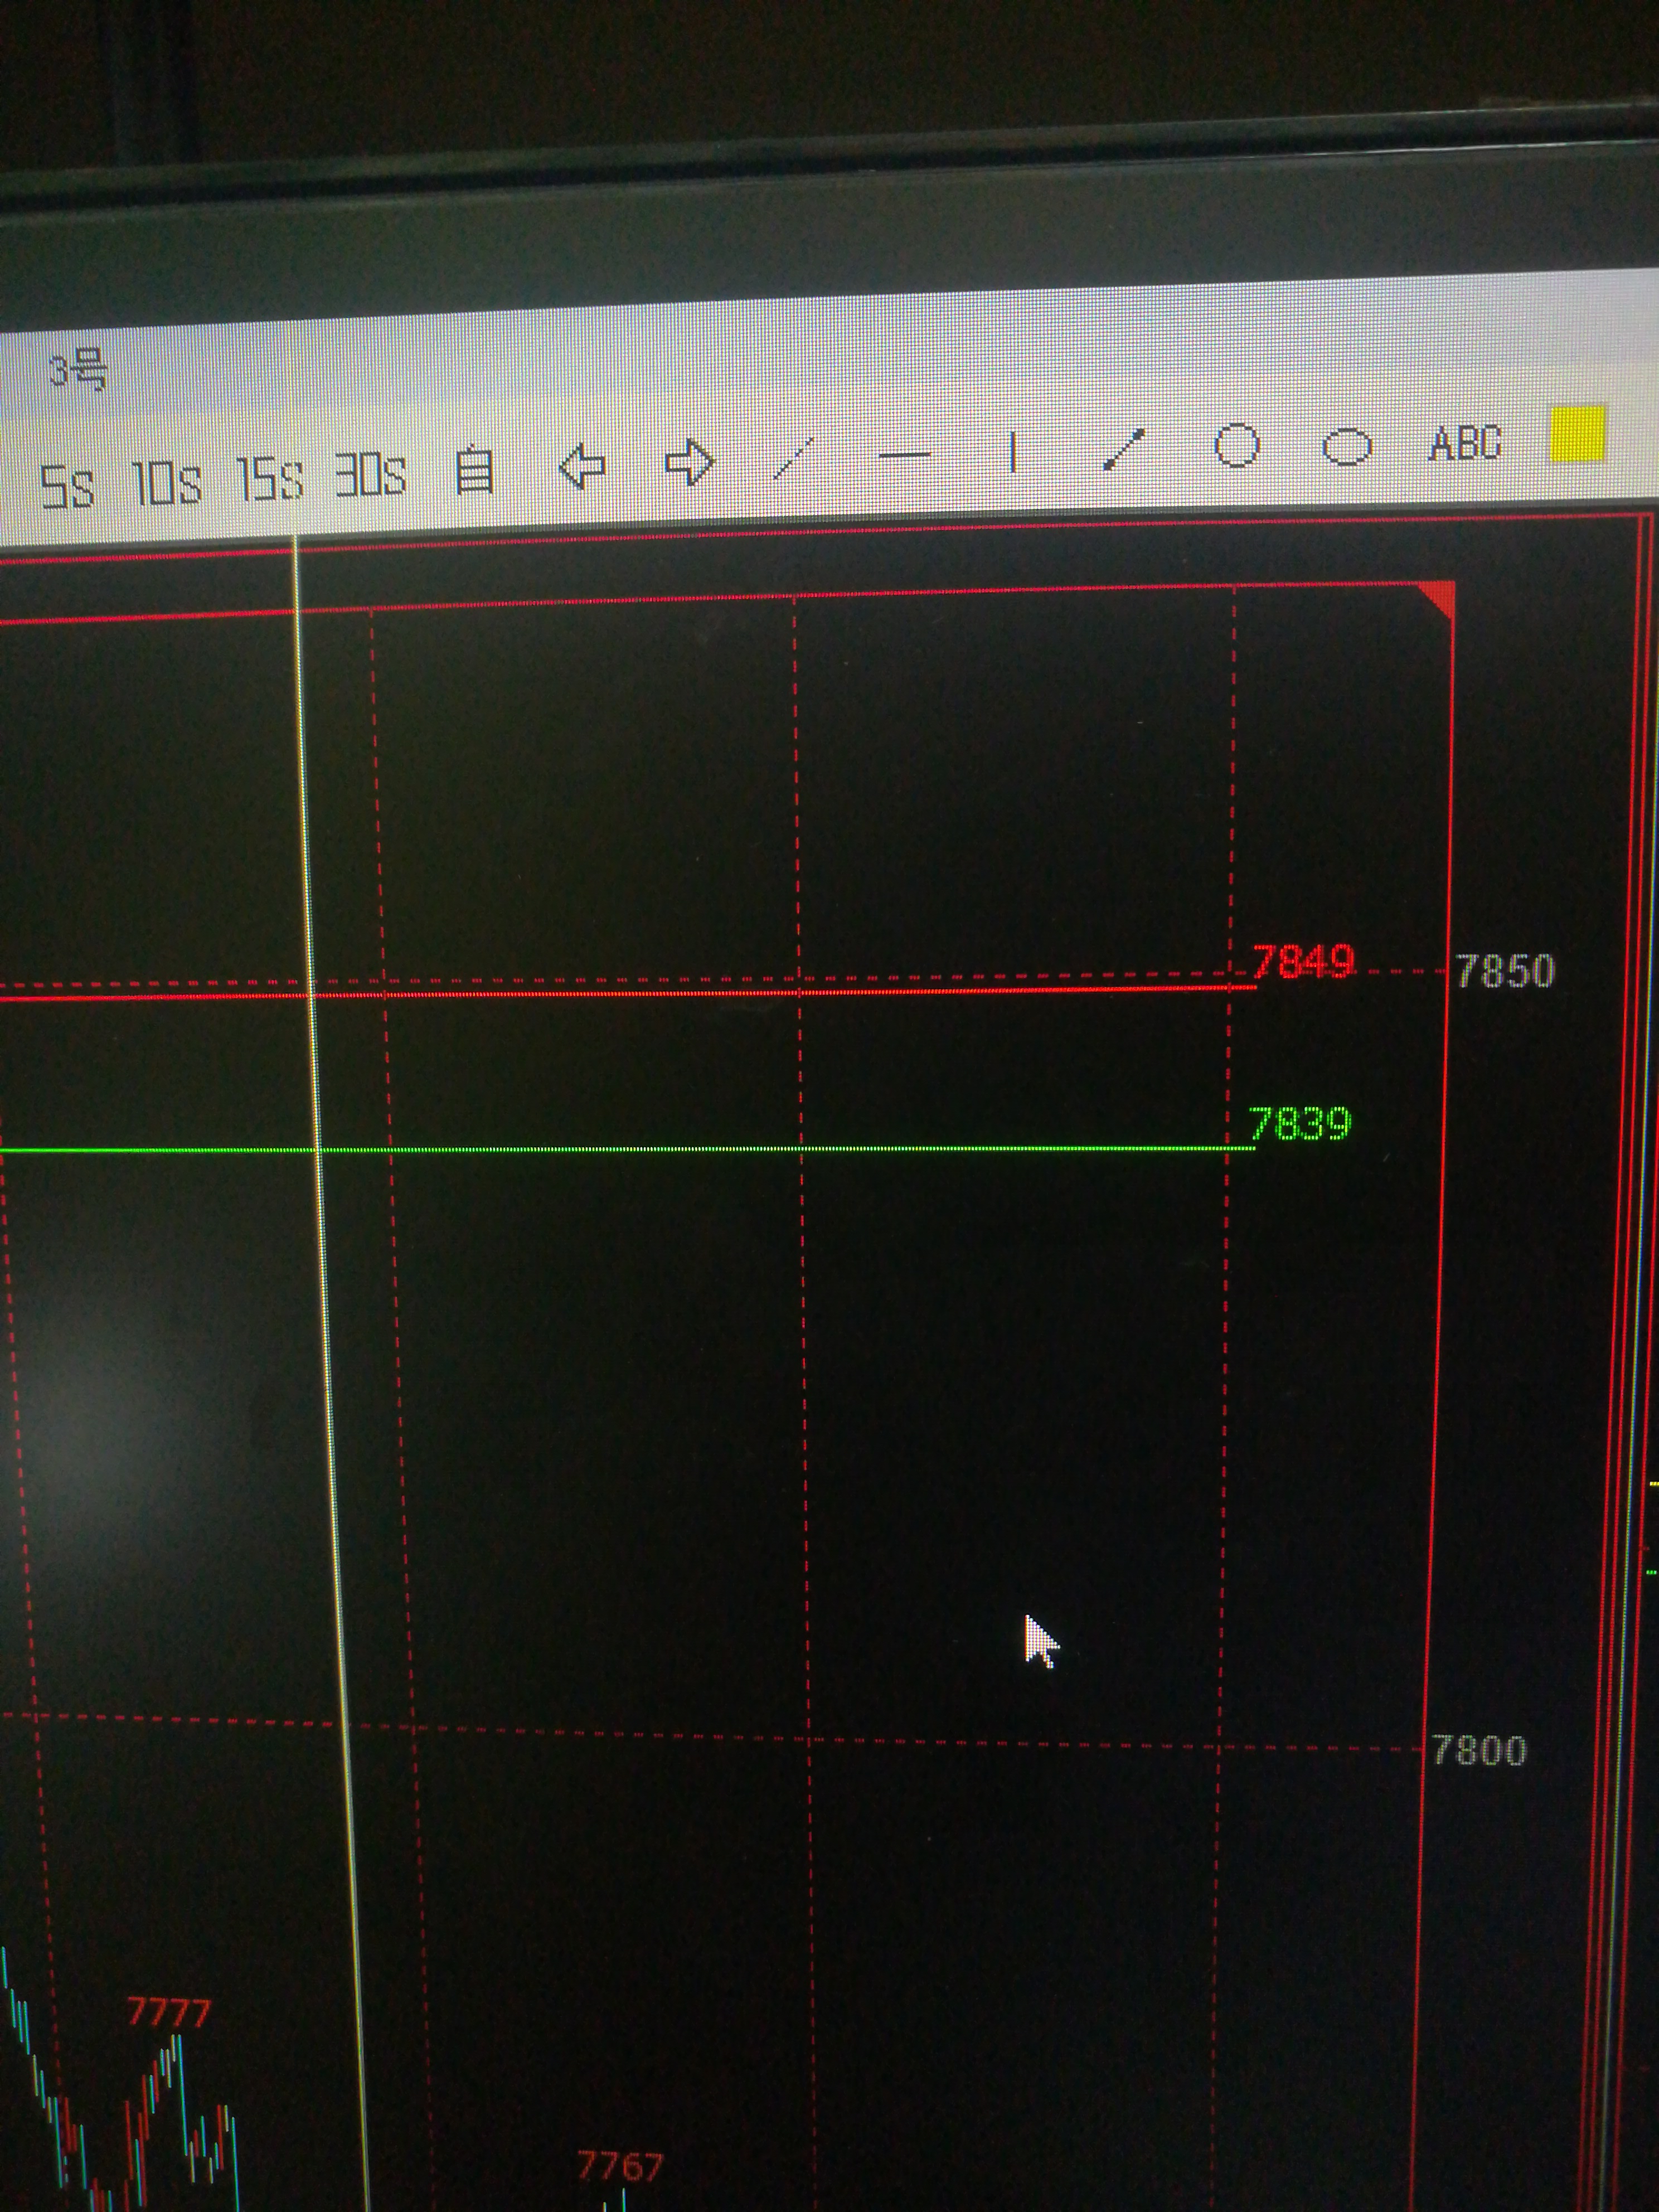
Task: Select the solid segment line tool
Action: [1124, 449]
